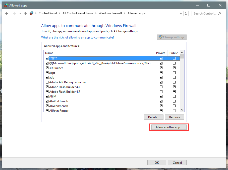Select the AliIM row name
This screenshot has width=228, height=170.
pos(53,96)
